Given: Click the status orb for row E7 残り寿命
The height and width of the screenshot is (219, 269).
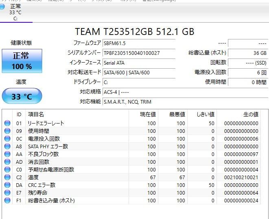Looking at the screenshot, I should coord(7,193).
